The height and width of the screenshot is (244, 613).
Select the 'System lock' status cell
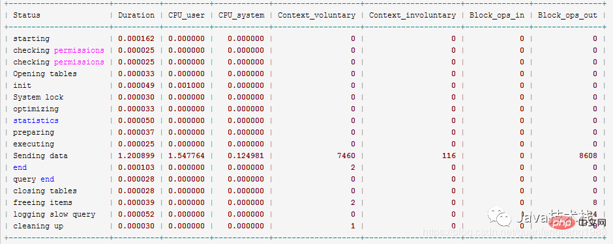(x=38, y=97)
